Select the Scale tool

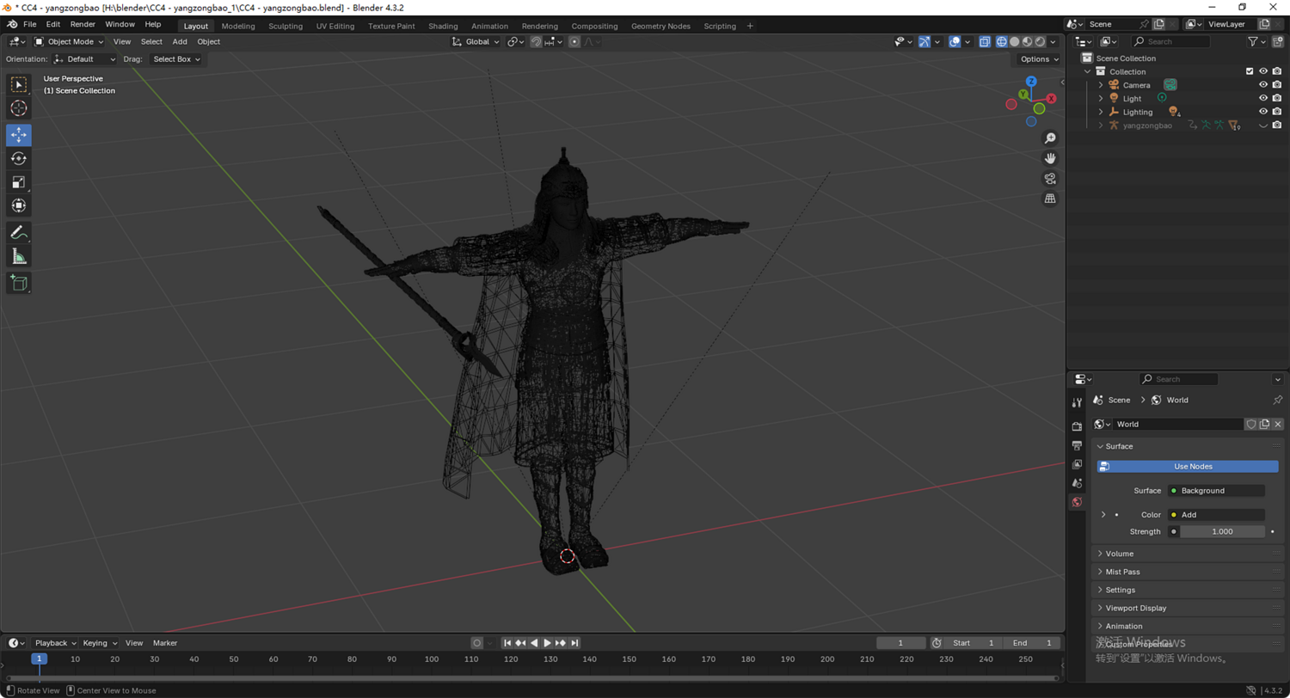19,182
